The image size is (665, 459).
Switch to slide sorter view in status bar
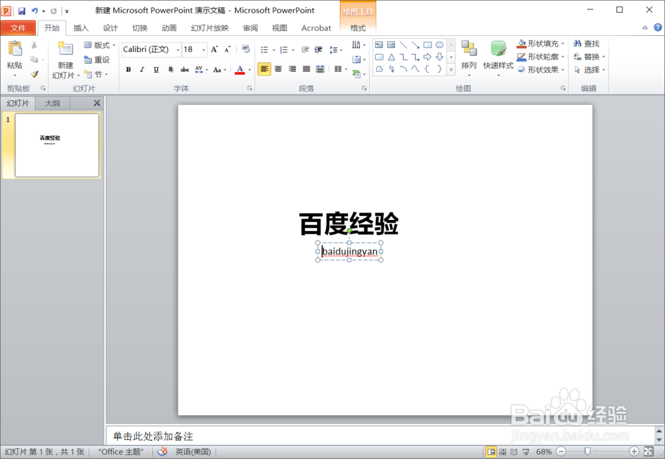[x=503, y=452]
